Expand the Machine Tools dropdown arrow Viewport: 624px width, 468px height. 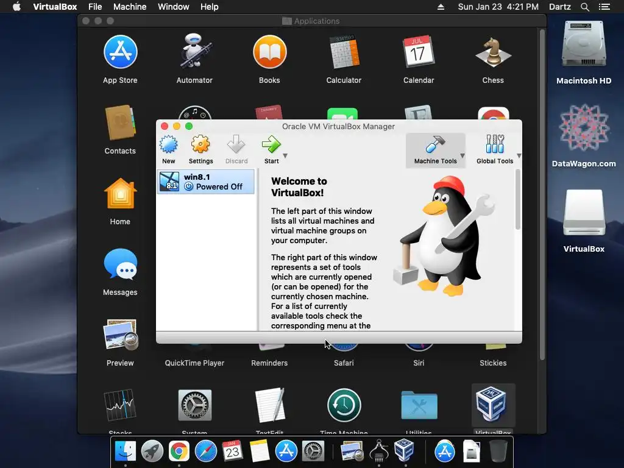[x=463, y=156]
